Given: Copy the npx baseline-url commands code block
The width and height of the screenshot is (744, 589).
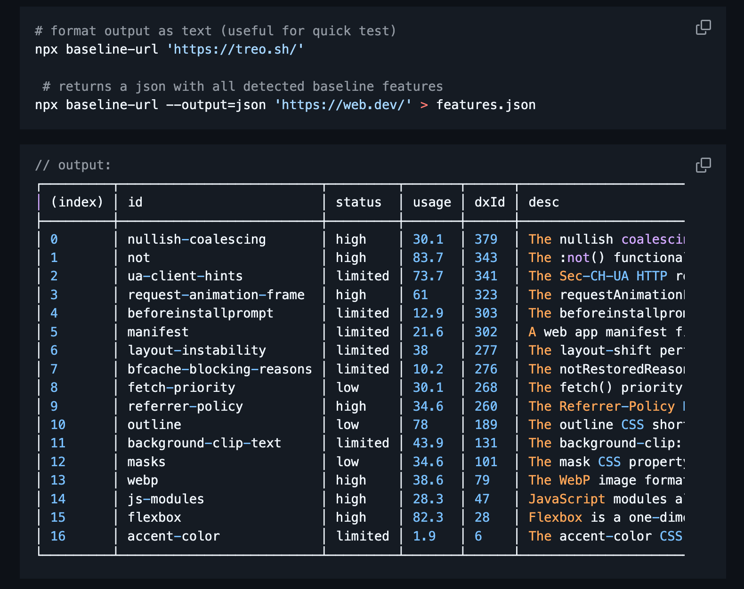Looking at the screenshot, I should (x=703, y=28).
